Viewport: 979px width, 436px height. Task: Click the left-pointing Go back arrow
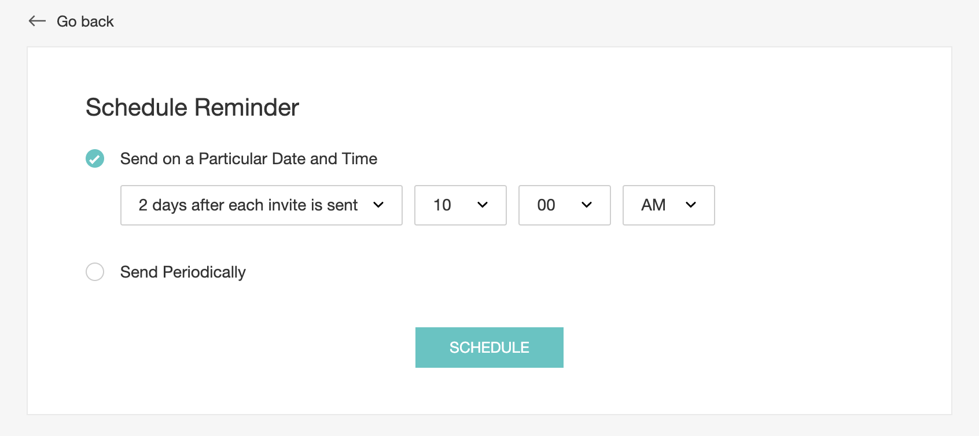tap(36, 21)
